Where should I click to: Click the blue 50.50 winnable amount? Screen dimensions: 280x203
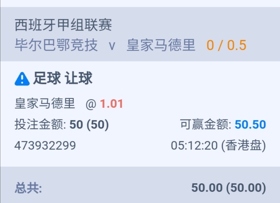[x=250, y=125]
